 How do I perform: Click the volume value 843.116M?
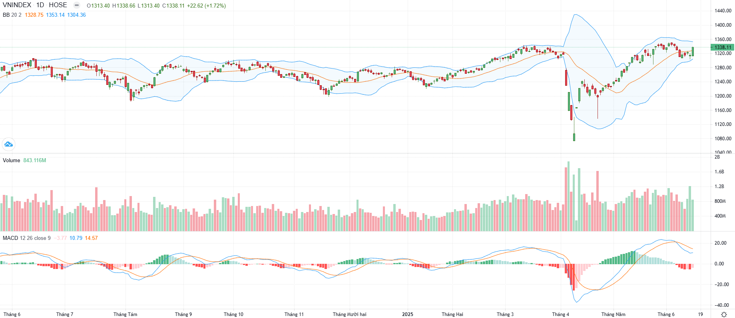point(35,160)
